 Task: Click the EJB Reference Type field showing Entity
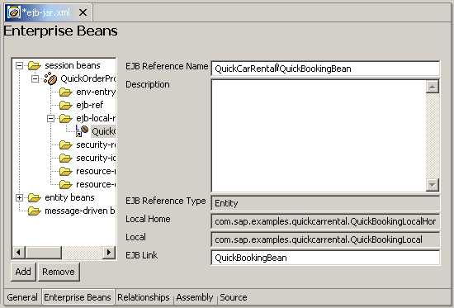tap(325, 203)
